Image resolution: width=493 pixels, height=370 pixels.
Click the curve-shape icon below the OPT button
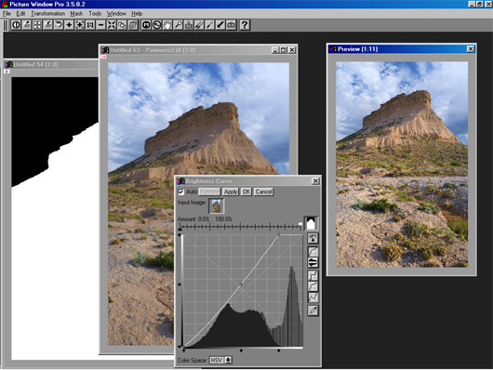point(313,252)
